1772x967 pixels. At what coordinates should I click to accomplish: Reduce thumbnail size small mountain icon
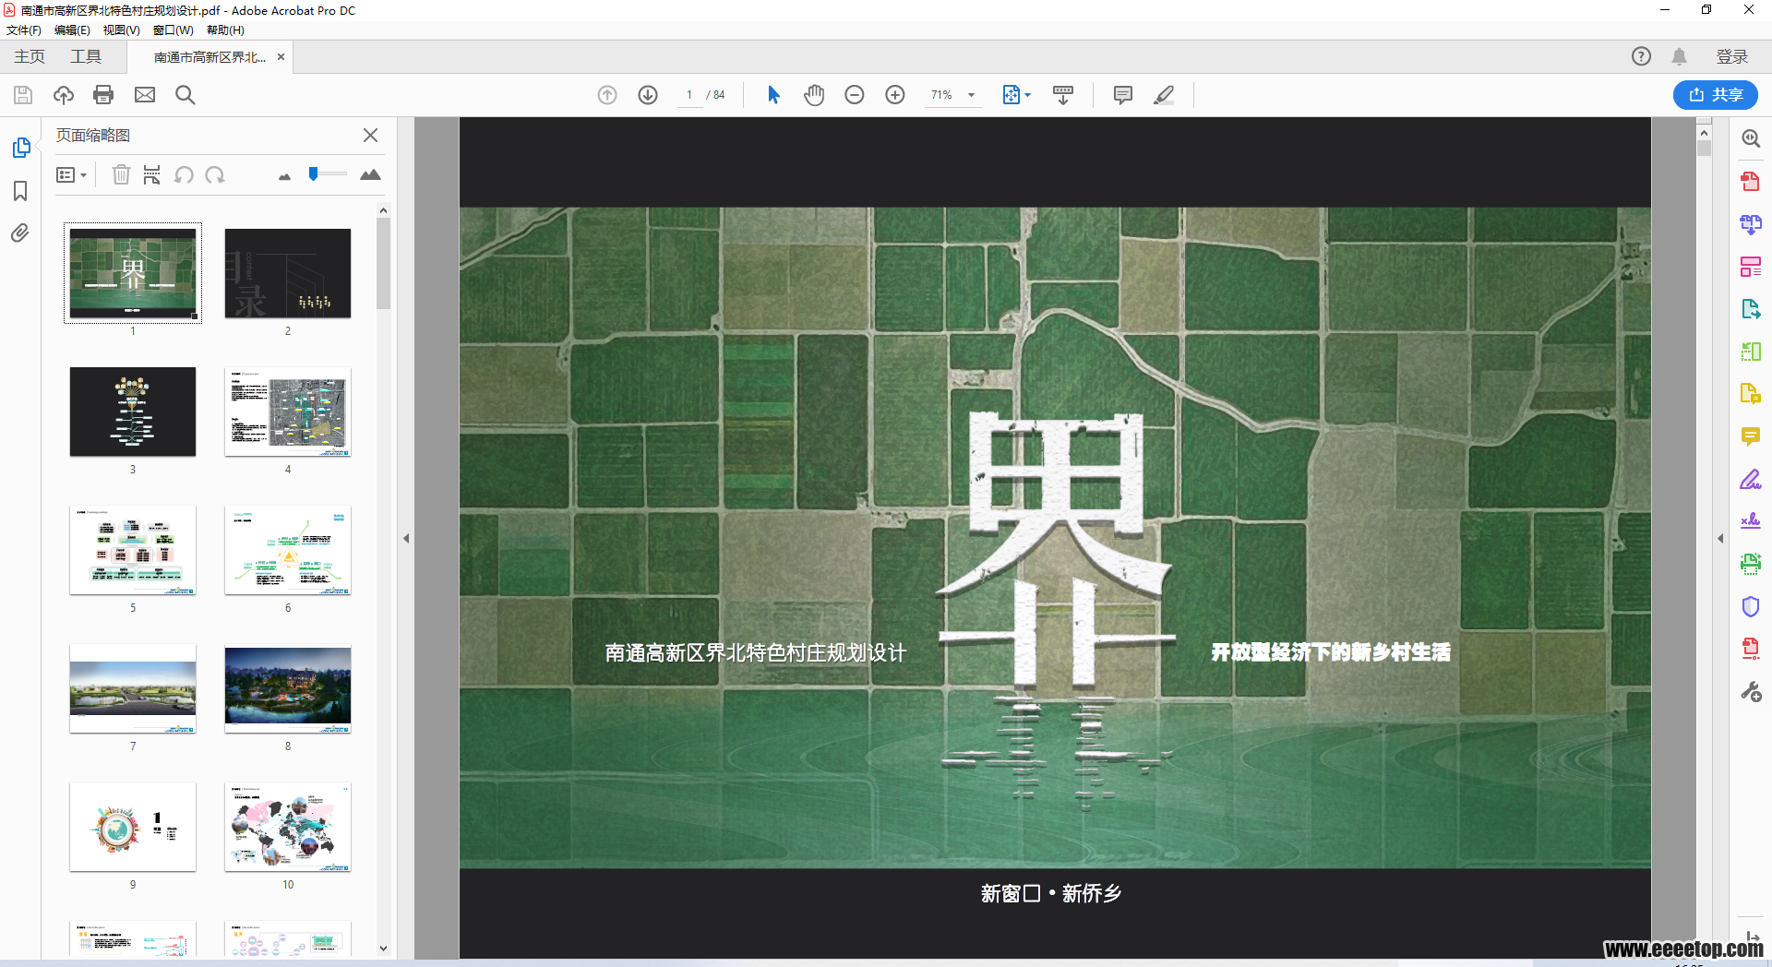pyautogui.click(x=284, y=176)
